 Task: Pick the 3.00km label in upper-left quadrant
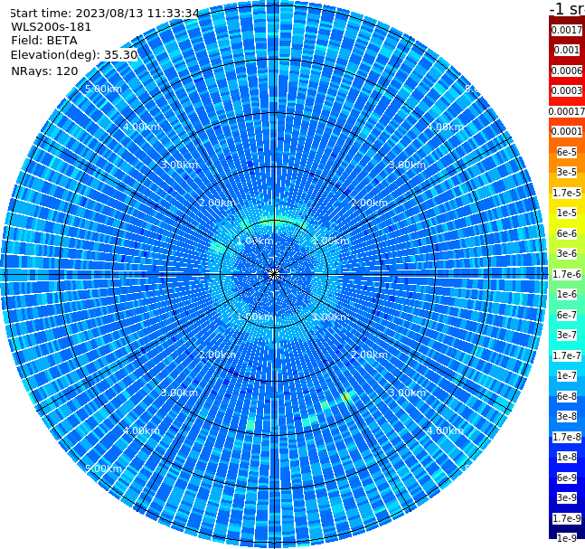tap(179, 165)
